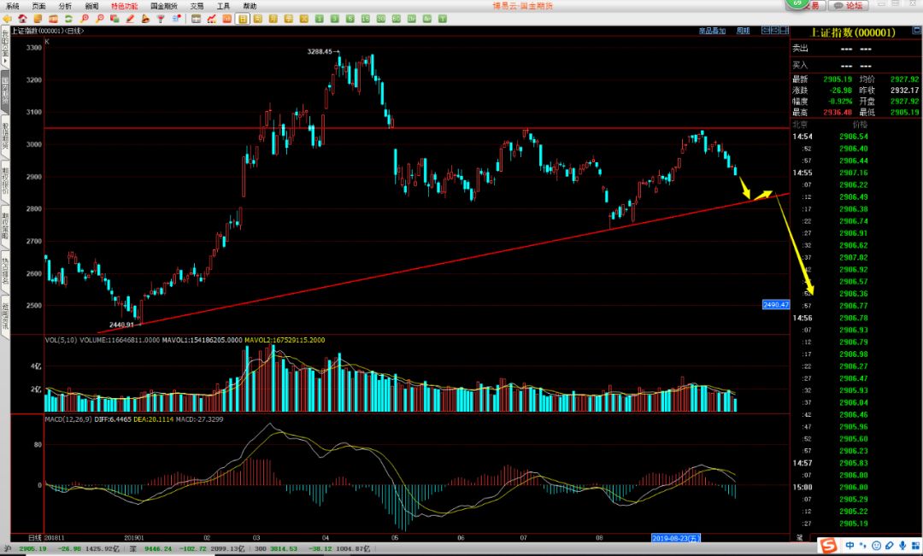Open the 分析 menu
923x556 pixels.
coord(65,6)
